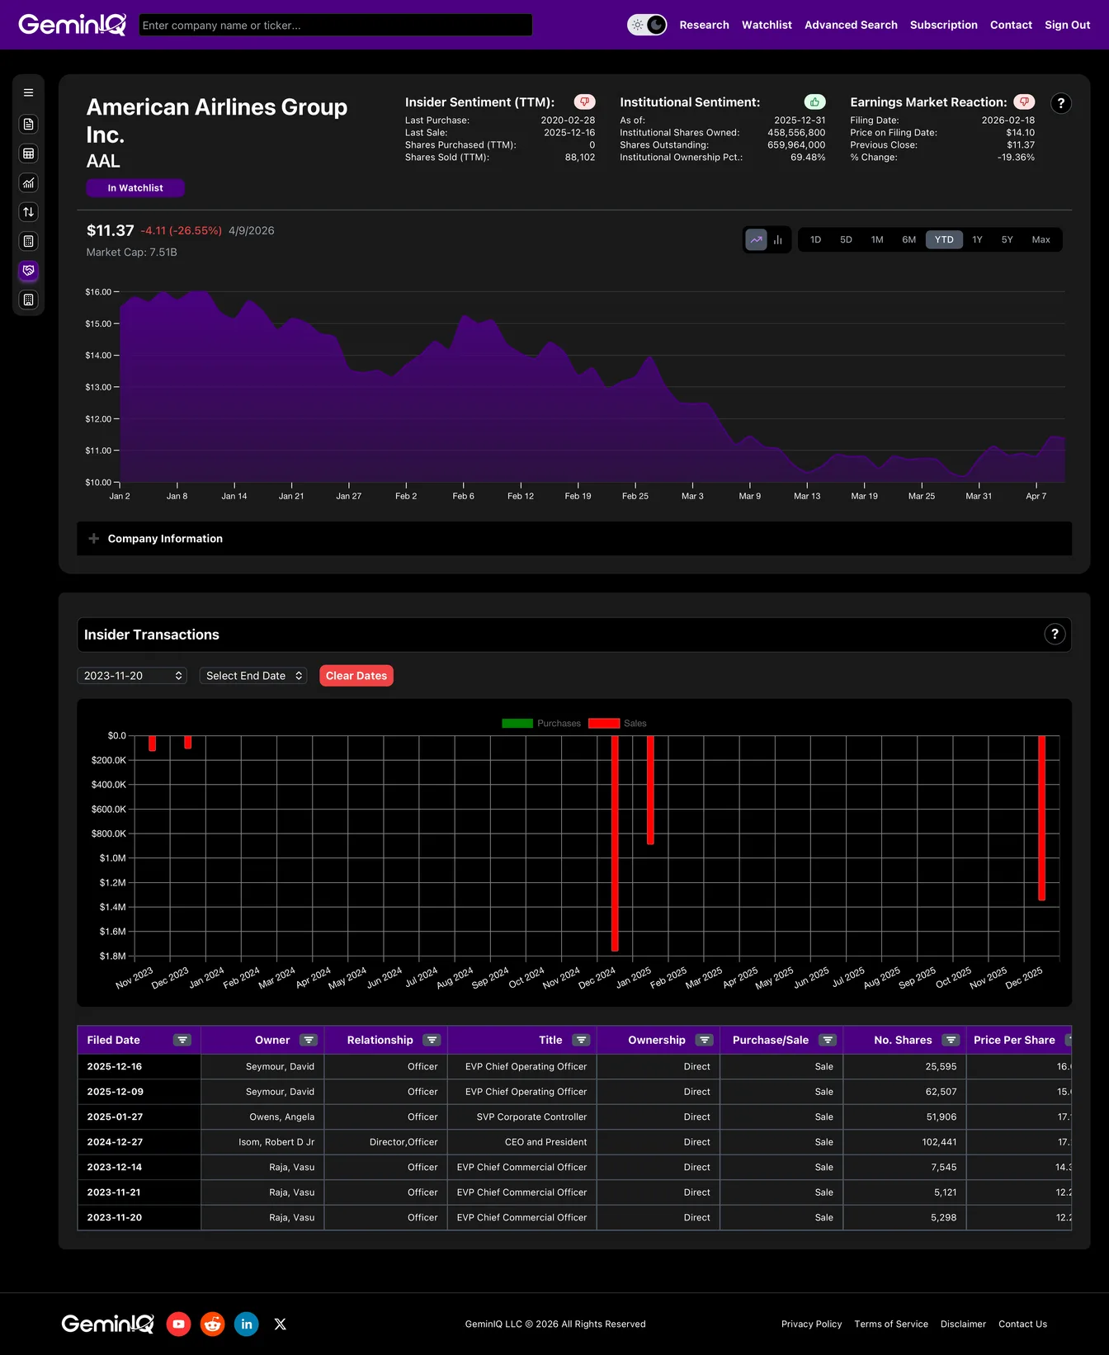Image resolution: width=1109 pixels, height=1355 pixels.
Task: Open the Filed Date column filter
Action: coord(182,1040)
